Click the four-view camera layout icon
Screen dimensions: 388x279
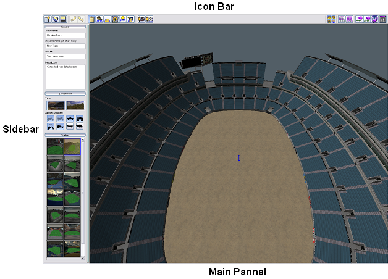coord(331,19)
